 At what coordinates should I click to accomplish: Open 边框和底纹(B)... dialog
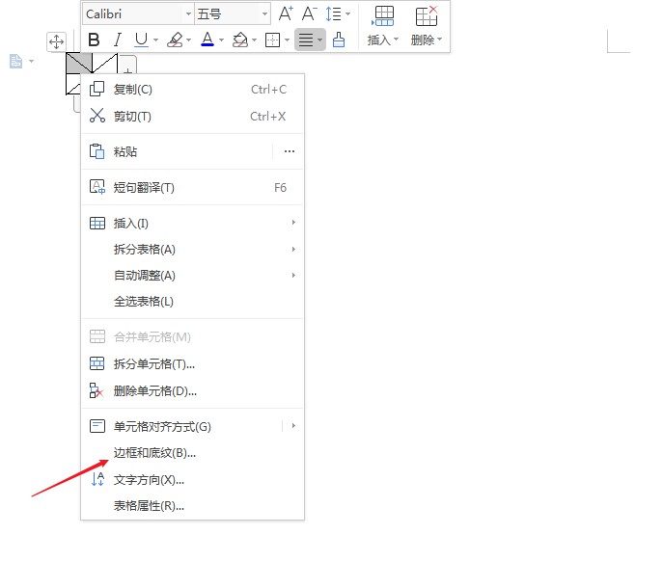tap(192, 453)
